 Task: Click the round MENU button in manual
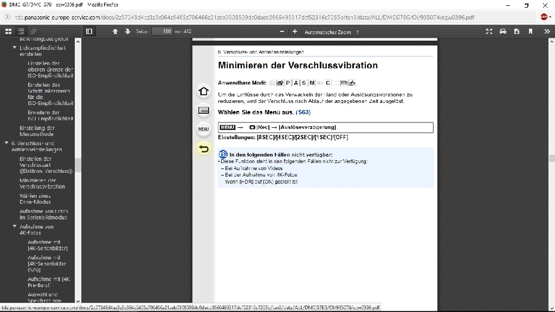[x=203, y=129]
